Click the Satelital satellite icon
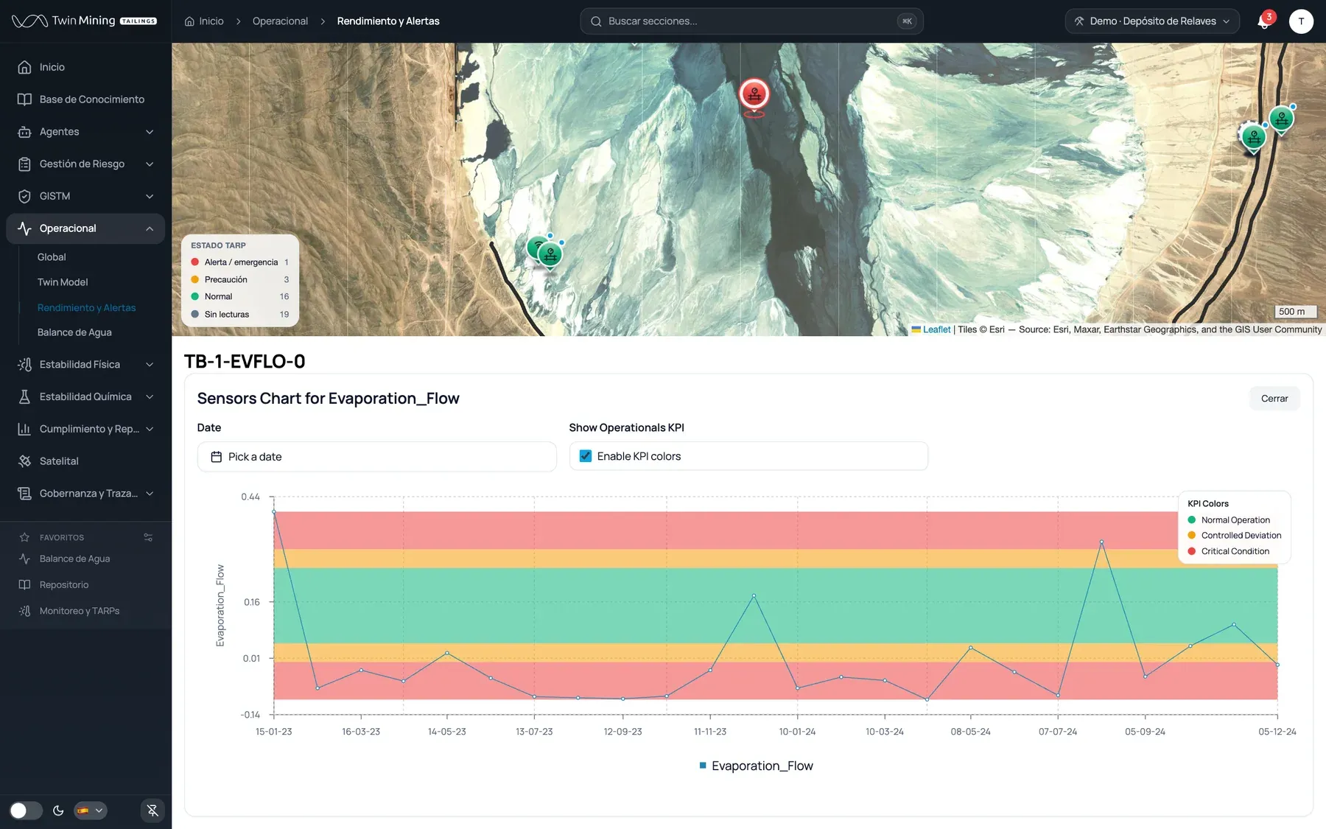Screen dimensions: 1326x829 (x=24, y=461)
